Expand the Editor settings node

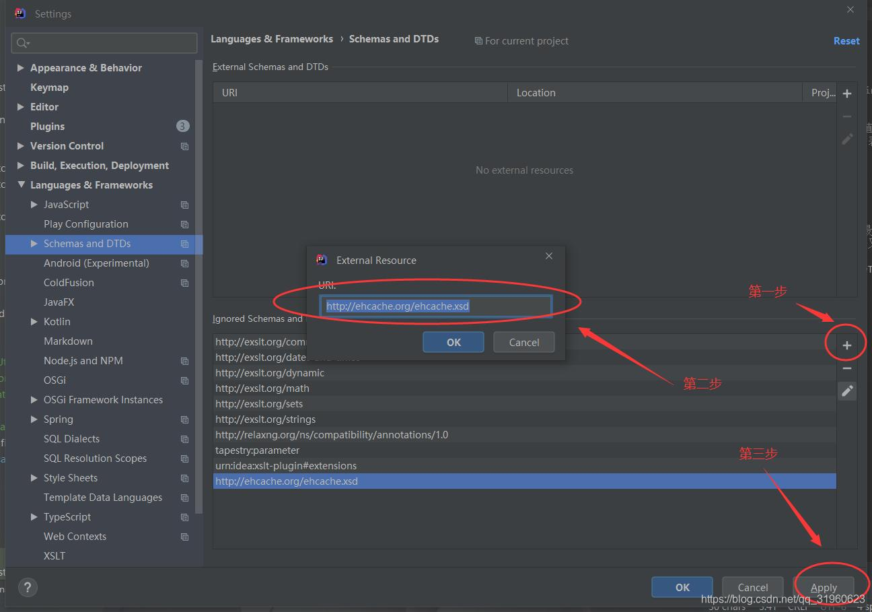click(21, 107)
